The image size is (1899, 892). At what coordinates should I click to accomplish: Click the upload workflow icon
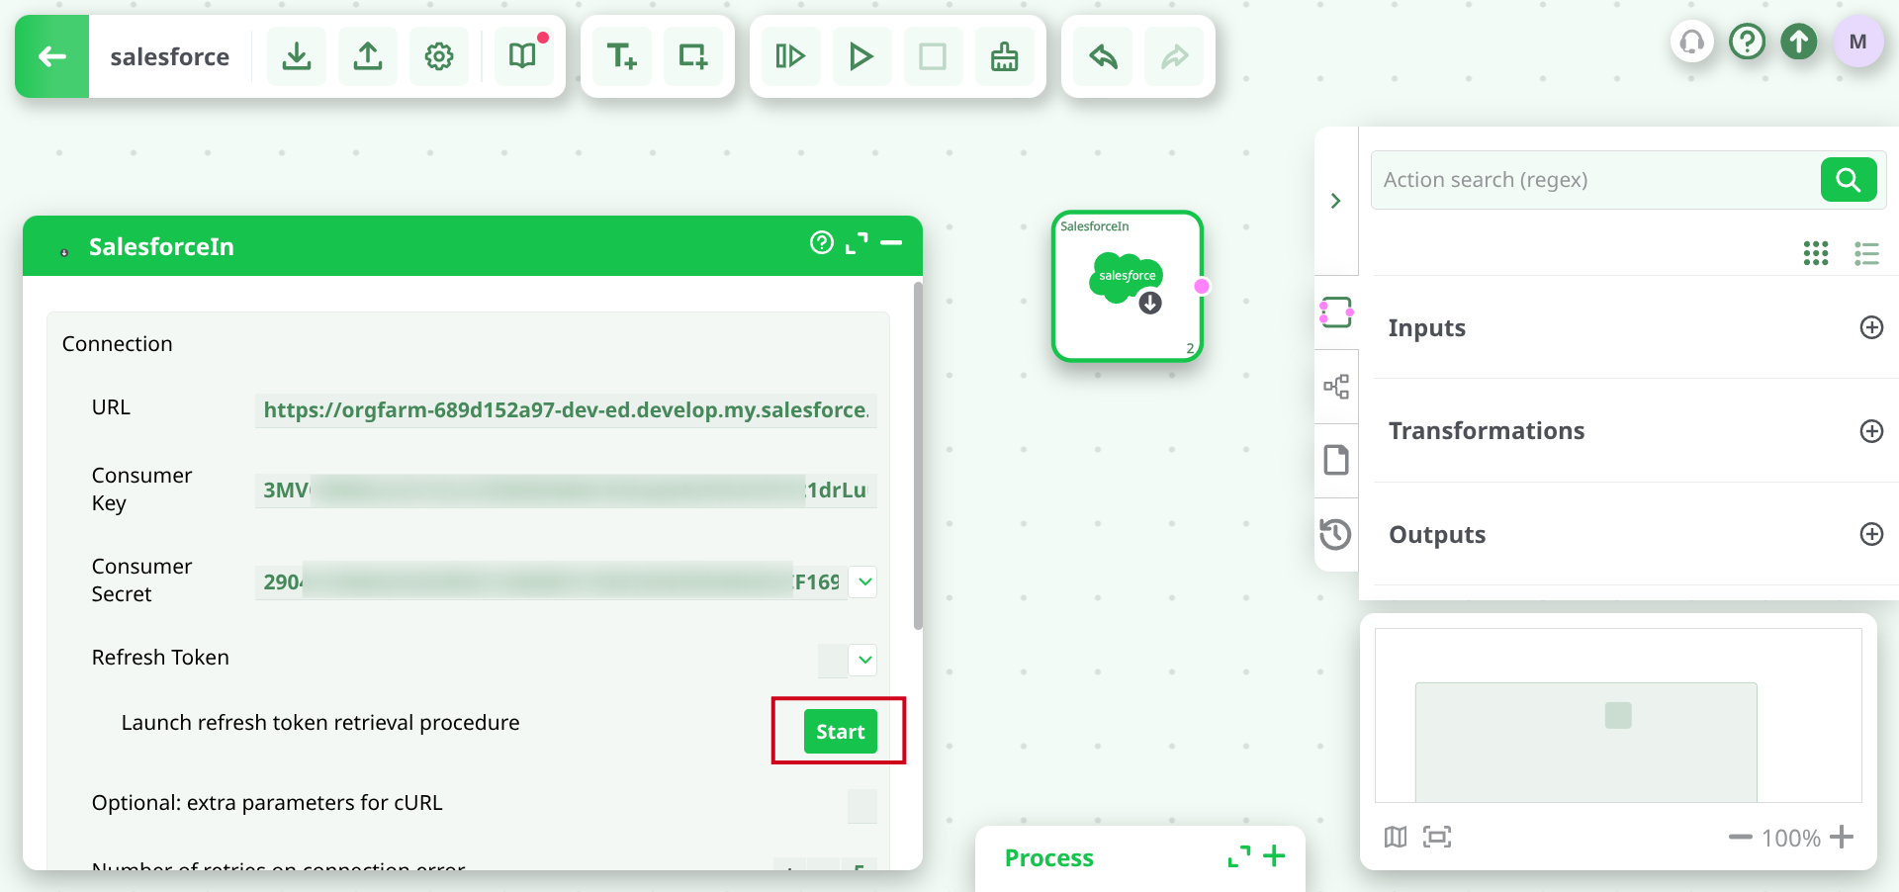368,56
